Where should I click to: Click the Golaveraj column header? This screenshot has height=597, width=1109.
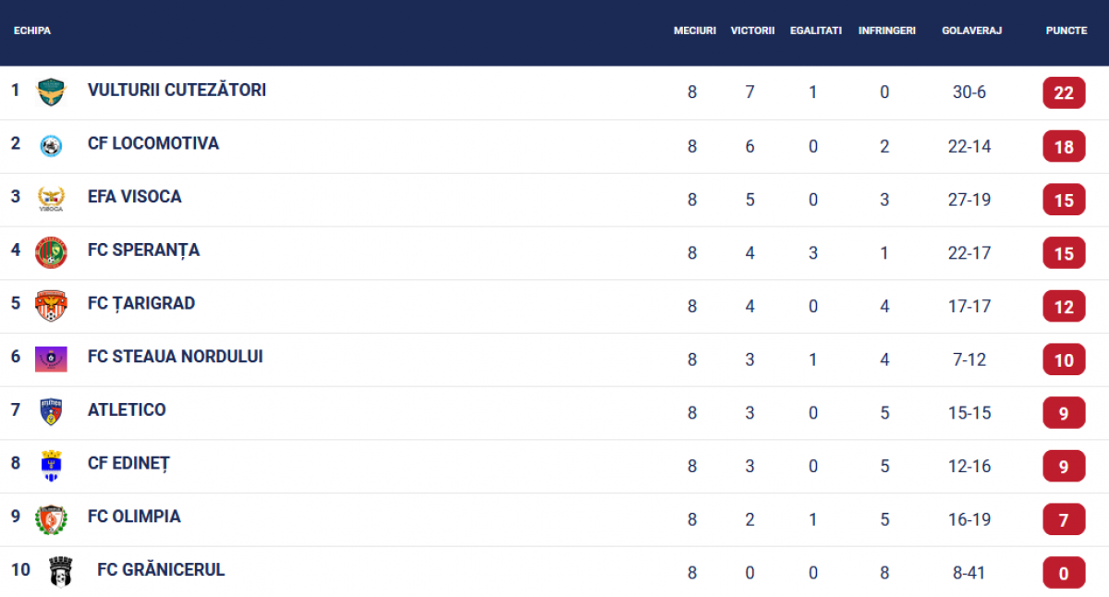971,30
